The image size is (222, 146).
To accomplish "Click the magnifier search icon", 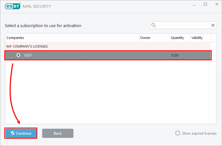I will 154,25.
